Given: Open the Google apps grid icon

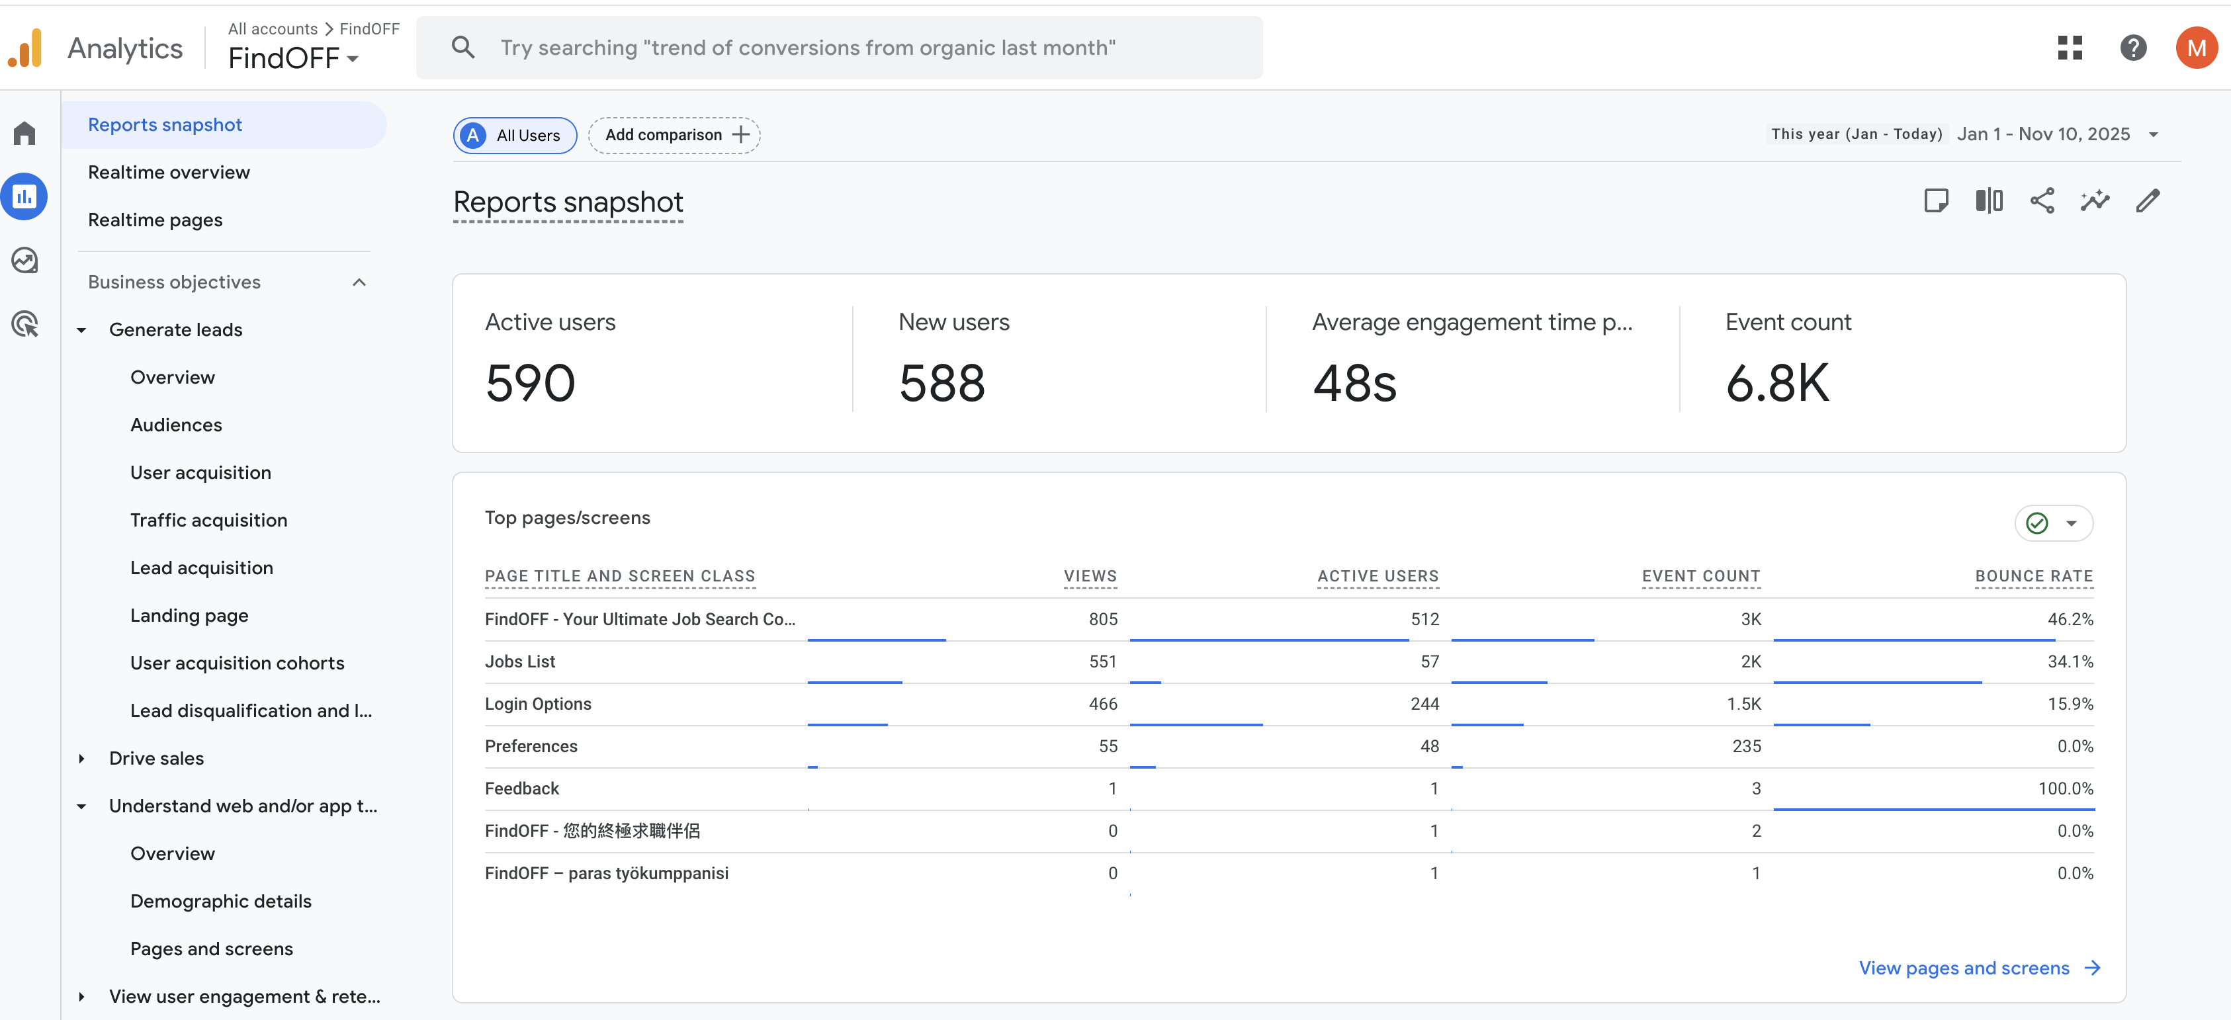Looking at the screenshot, I should pos(2069,48).
